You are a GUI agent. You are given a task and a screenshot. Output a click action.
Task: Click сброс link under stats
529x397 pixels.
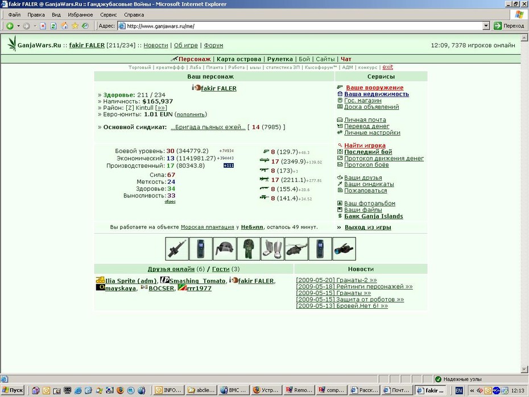pyautogui.click(x=170, y=202)
